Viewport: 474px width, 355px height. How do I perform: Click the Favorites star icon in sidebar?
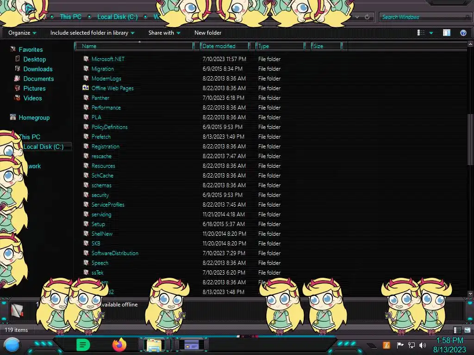pos(12,49)
